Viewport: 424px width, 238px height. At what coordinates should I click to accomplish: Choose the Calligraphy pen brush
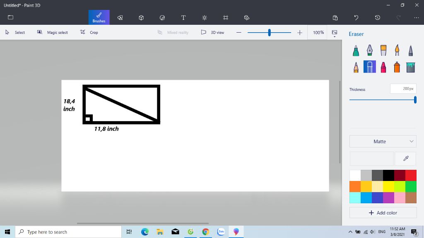[x=369, y=50]
